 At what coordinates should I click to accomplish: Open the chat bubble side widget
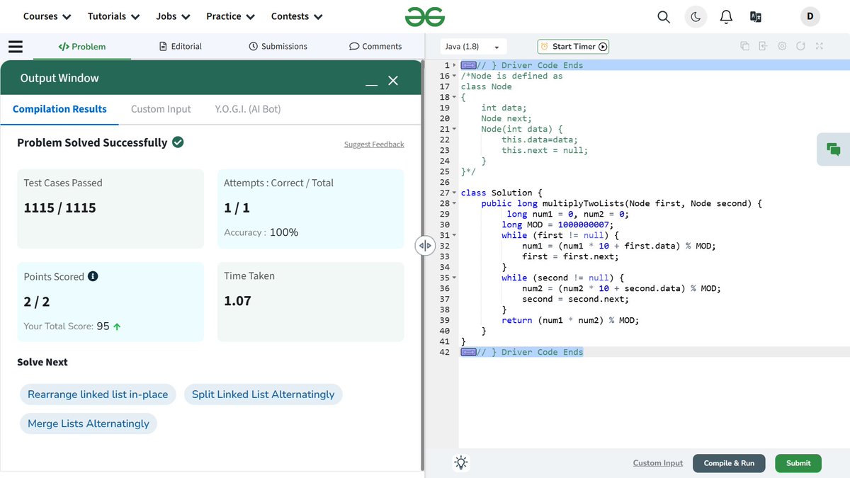pyautogui.click(x=833, y=149)
